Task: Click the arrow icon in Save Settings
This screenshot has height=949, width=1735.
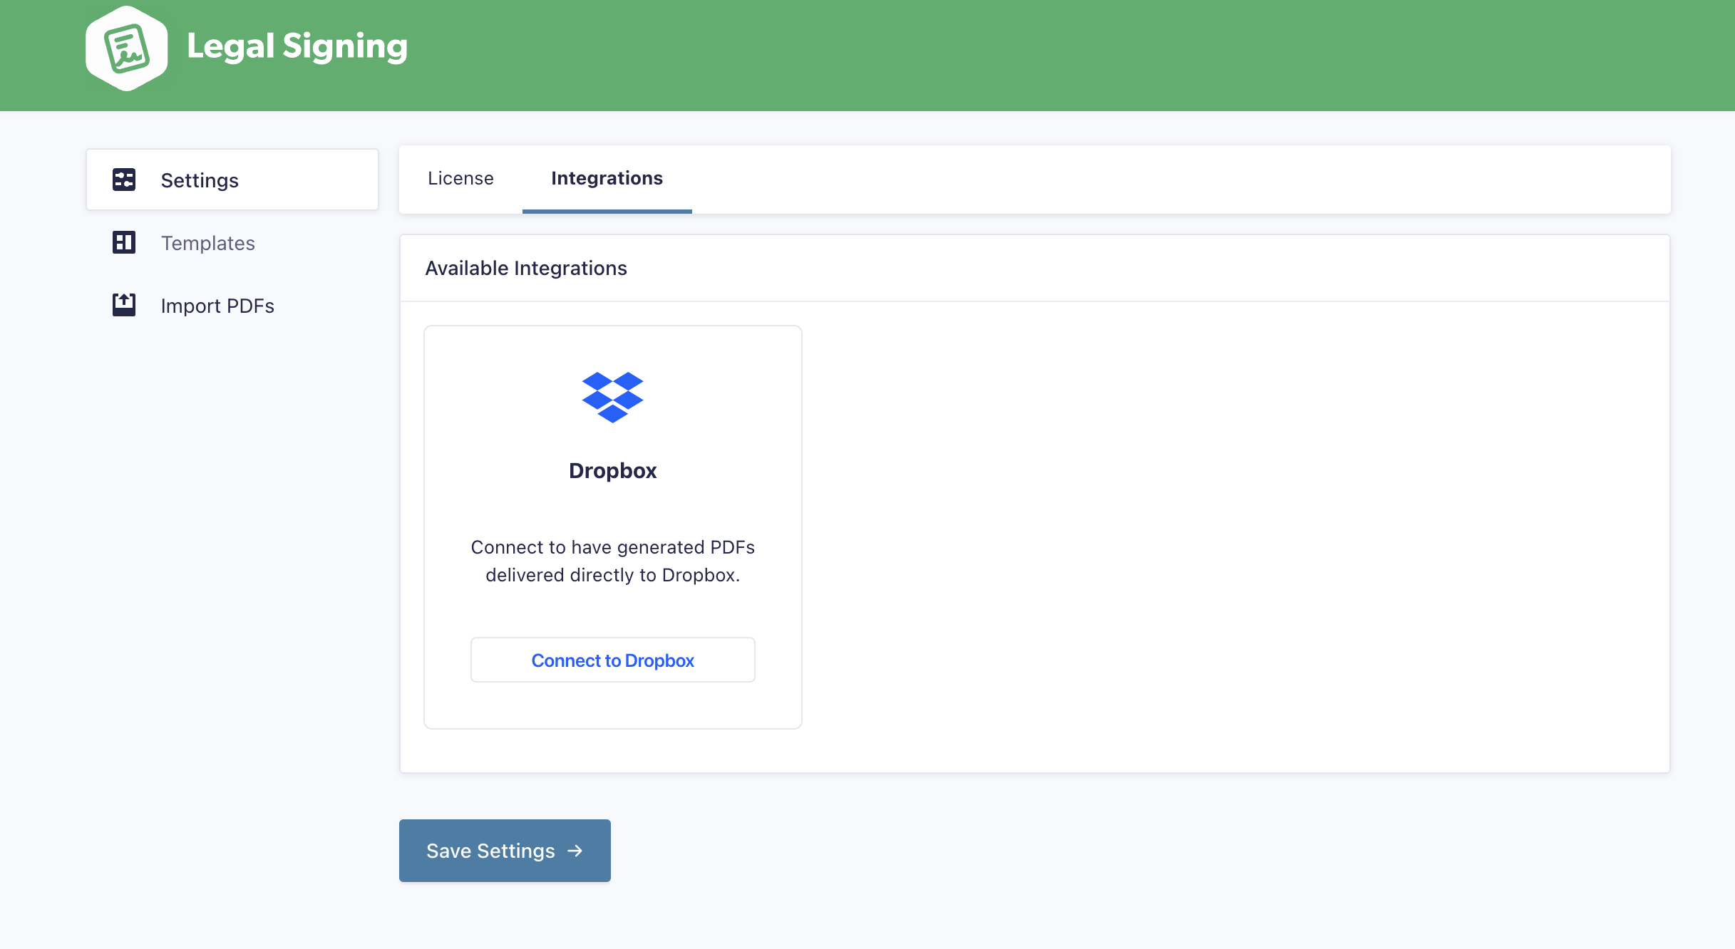Action: pos(575,851)
